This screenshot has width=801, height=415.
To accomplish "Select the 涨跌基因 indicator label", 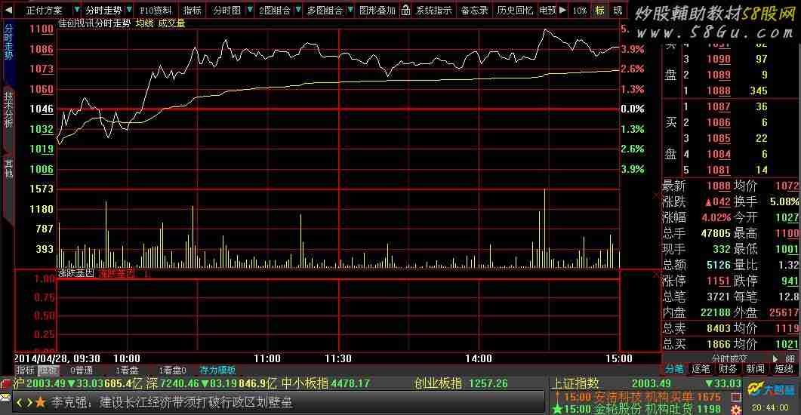I will click(x=75, y=274).
